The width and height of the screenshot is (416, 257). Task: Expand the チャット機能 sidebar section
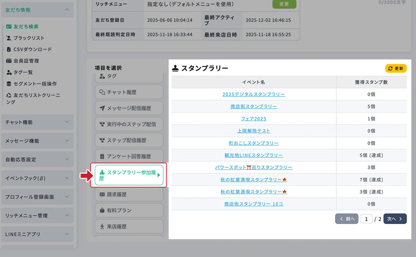click(x=37, y=122)
